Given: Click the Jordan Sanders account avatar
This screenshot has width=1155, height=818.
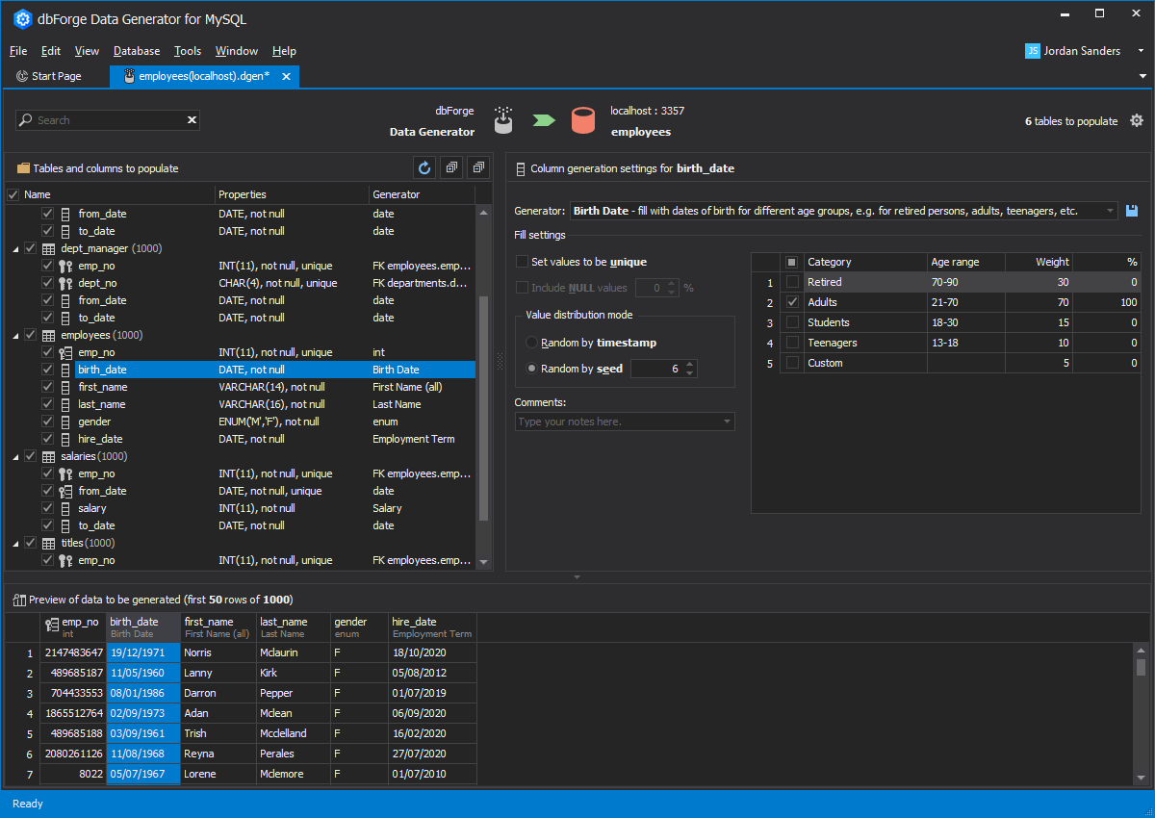Looking at the screenshot, I should [x=1032, y=51].
